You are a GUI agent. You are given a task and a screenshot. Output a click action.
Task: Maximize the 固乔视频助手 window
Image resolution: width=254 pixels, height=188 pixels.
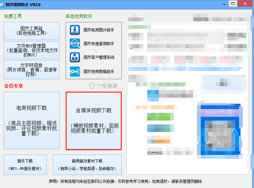click(x=233, y=3)
